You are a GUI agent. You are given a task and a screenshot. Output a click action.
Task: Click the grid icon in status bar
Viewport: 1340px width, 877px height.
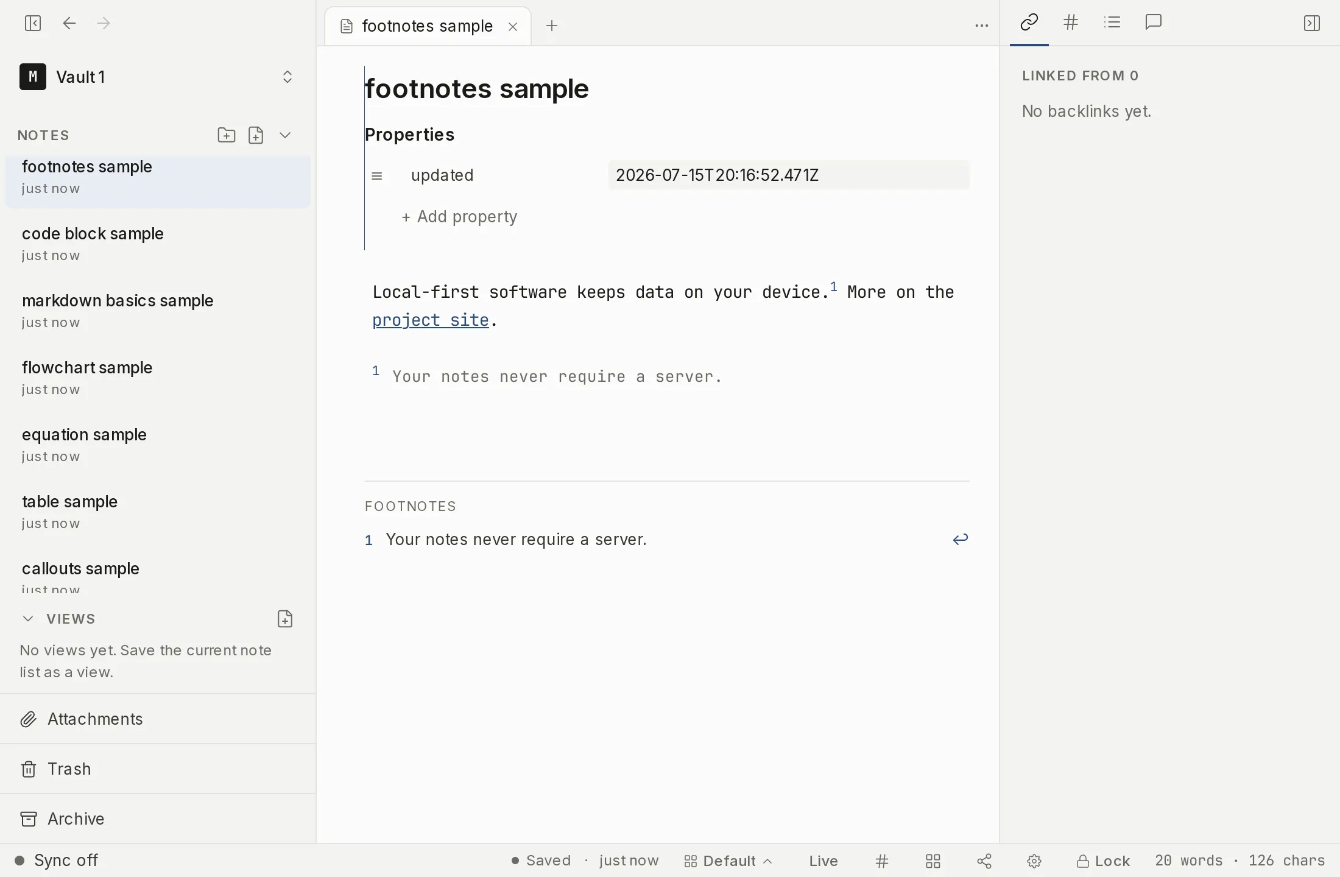point(933,861)
